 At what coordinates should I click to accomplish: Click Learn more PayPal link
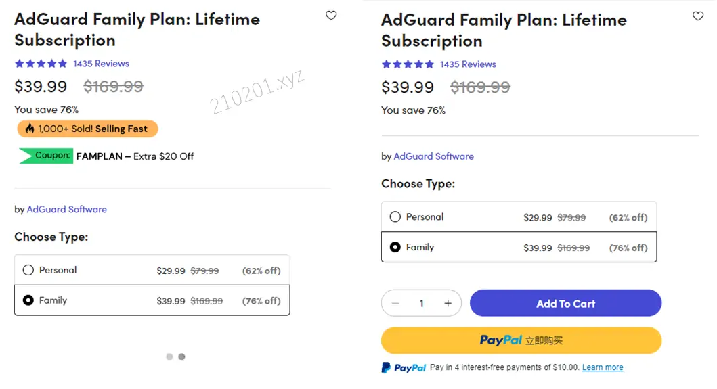[603, 367]
